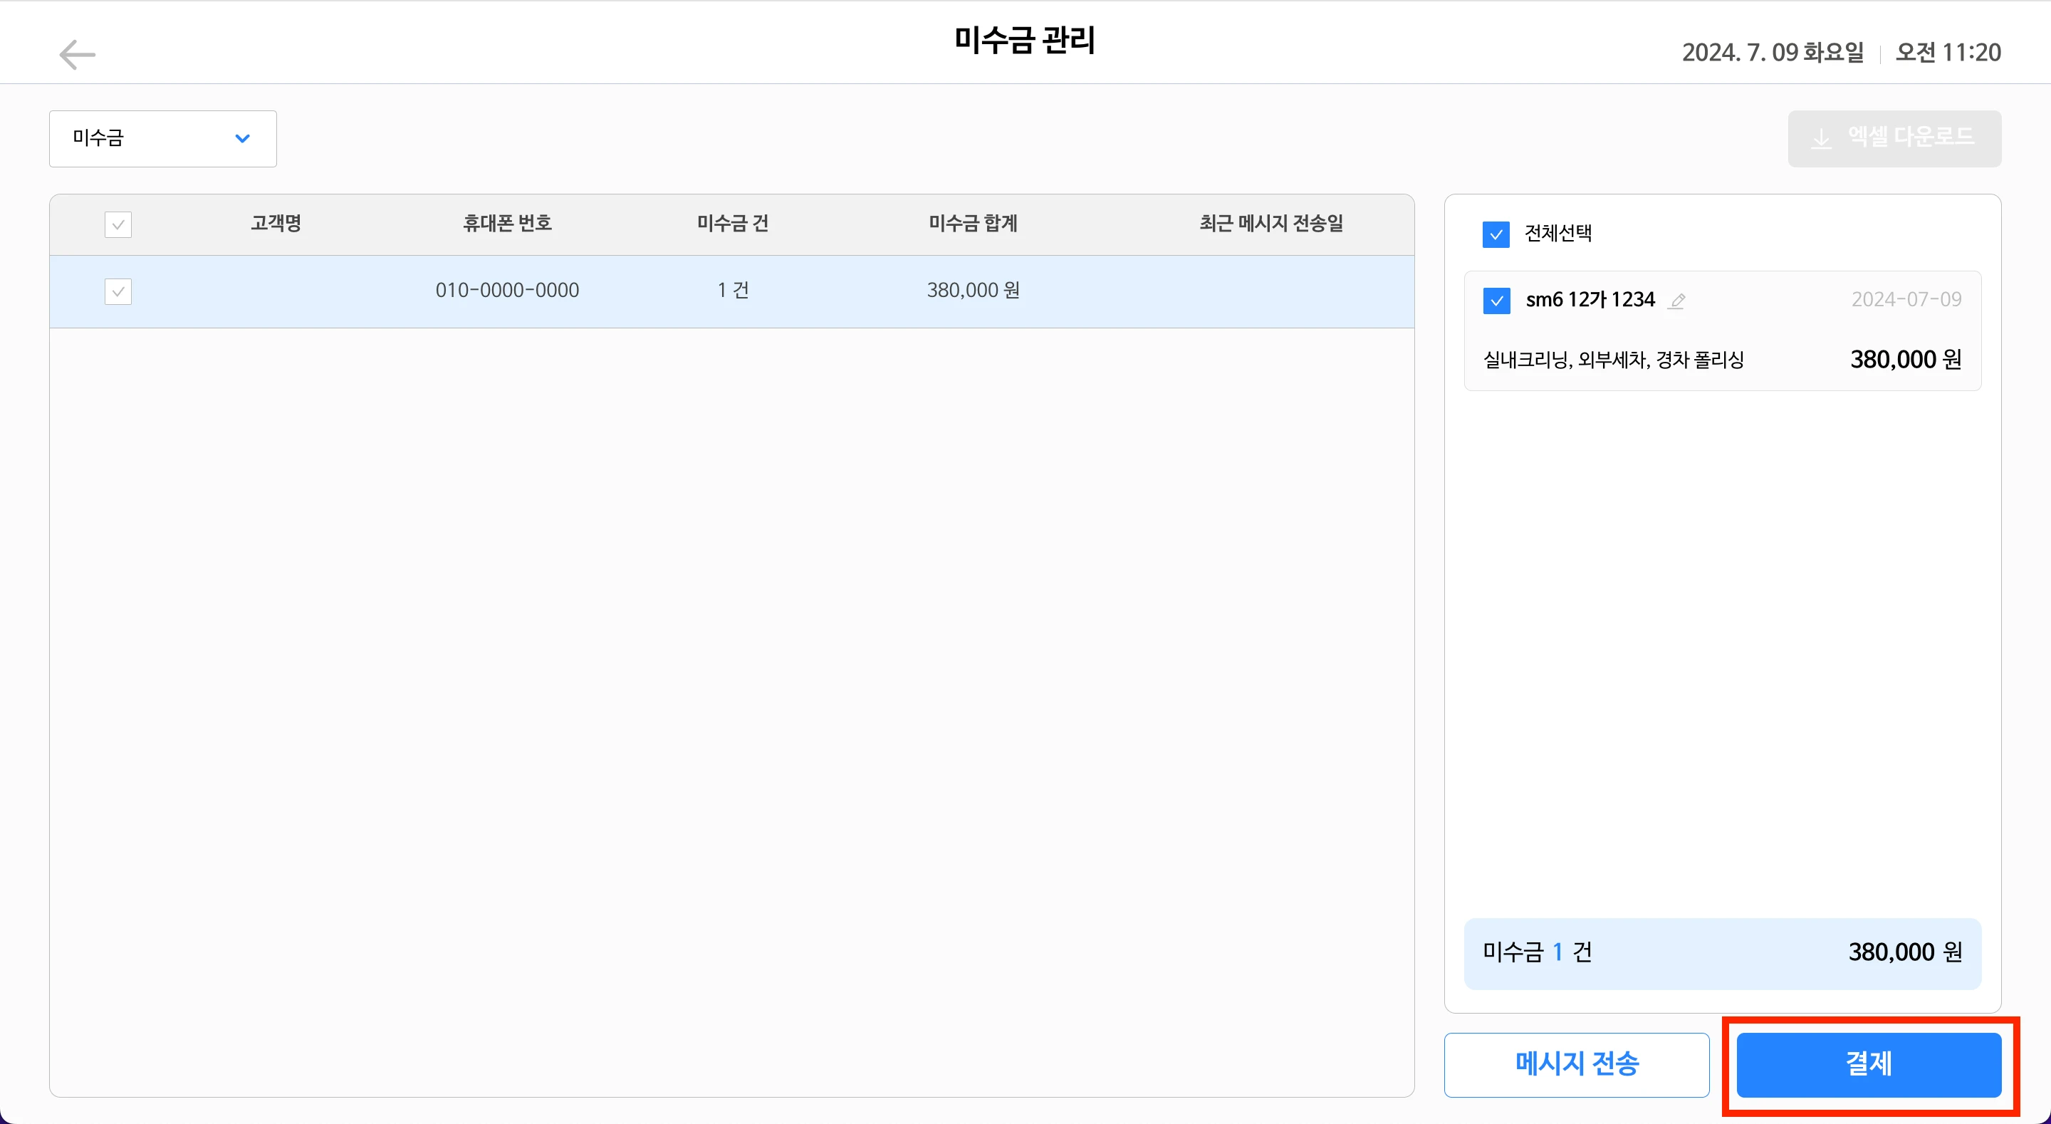Click the 미수금 관리 page title
Viewport: 2051px width, 1124px height.
click(1025, 40)
